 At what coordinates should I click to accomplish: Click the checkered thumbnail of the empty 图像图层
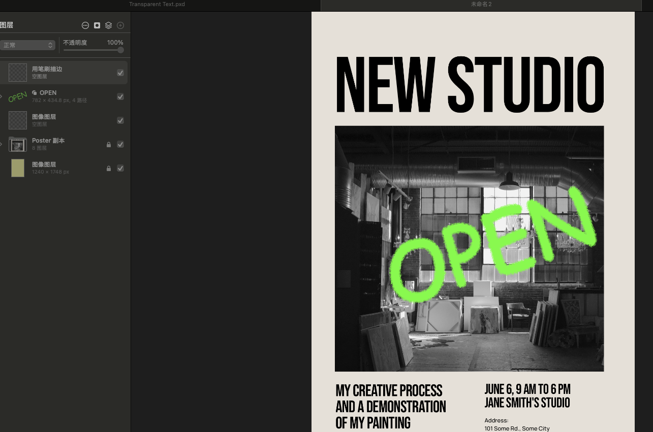[x=18, y=120]
